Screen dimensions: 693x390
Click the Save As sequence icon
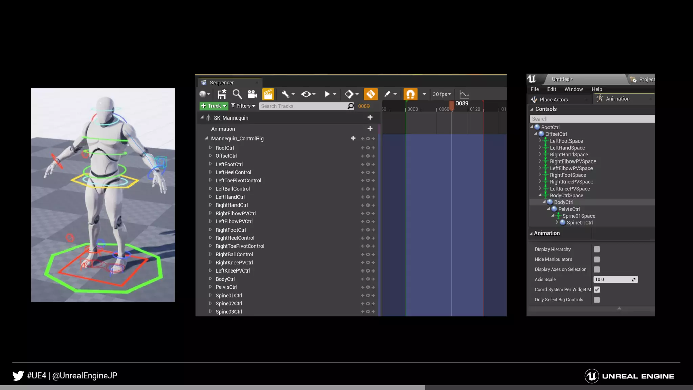[x=222, y=94]
